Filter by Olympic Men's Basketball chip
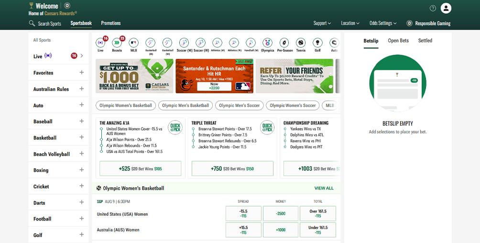The height and width of the screenshot is (243, 480). click(185, 105)
